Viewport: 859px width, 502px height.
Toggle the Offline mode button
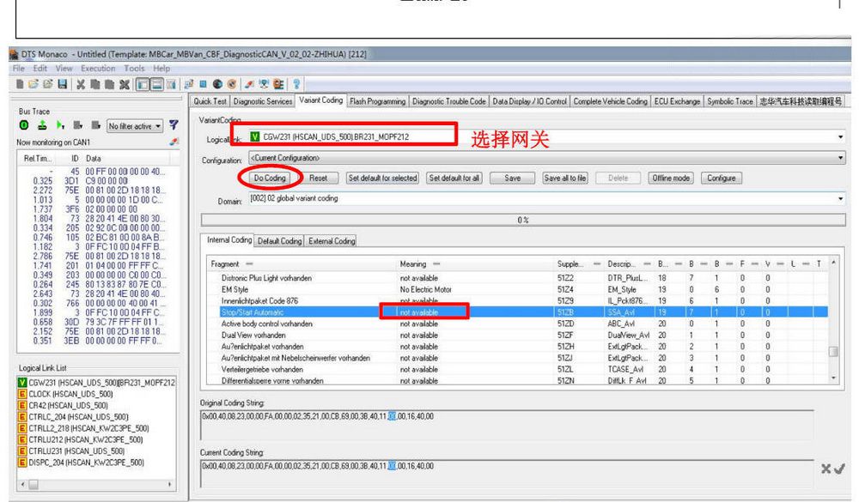(671, 178)
